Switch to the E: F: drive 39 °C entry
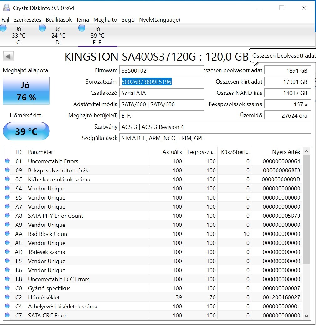Image resolution: width=316 pixels, height=325 pixels. click(97, 35)
